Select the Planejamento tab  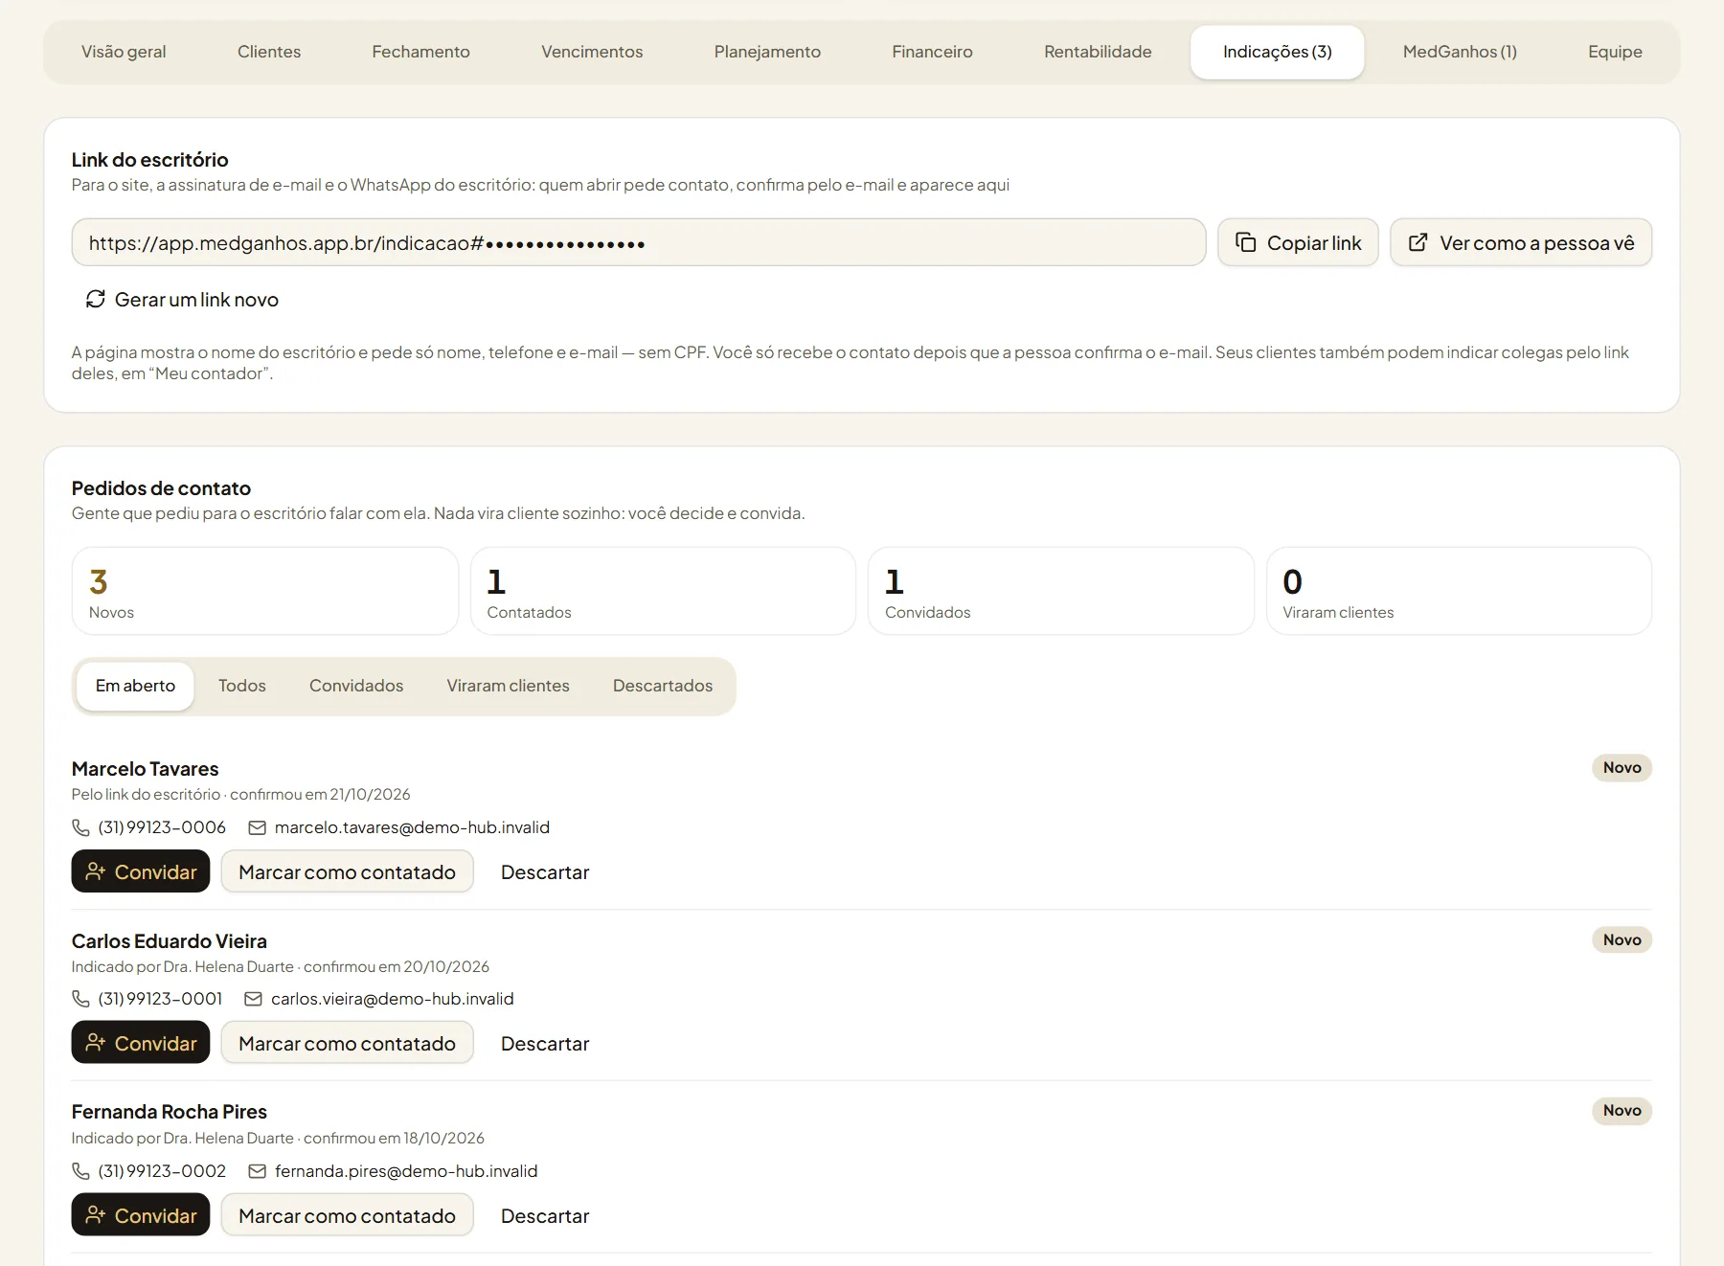pyautogui.click(x=767, y=52)
